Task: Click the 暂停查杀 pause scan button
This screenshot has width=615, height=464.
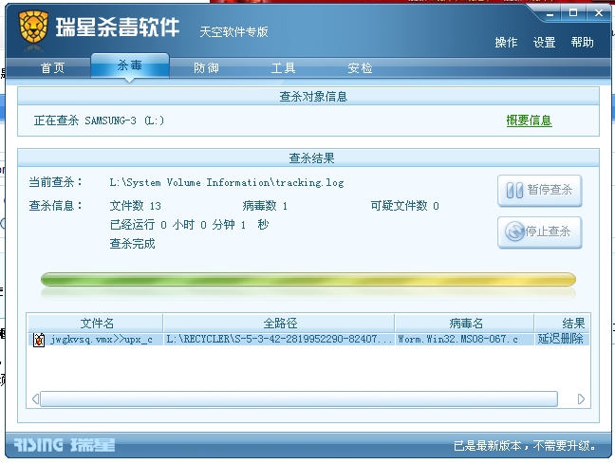Action: (x=540, y=190)
